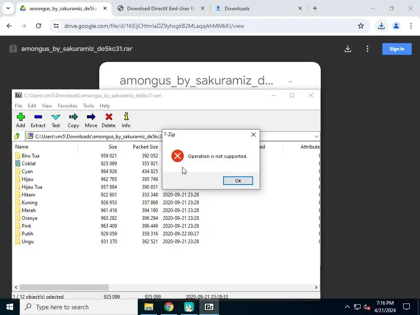This screenshot has width=420, height=315.
Task: Bookmark this page with the star icon
Action: click(x=361, y=26)
